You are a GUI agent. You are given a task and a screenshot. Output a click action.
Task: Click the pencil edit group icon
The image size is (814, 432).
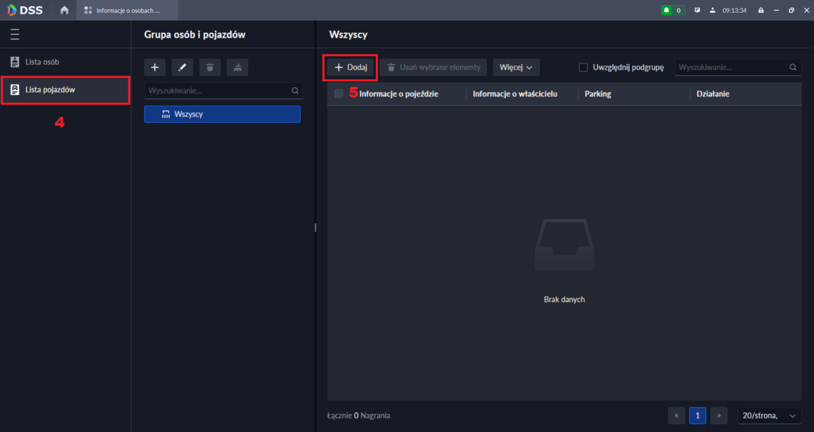[x=182, y=67]
